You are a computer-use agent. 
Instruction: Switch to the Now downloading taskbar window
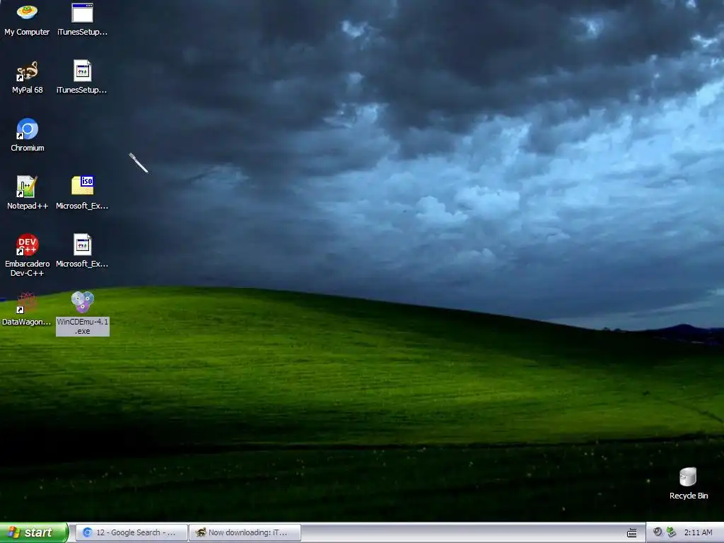click(245, 532)
